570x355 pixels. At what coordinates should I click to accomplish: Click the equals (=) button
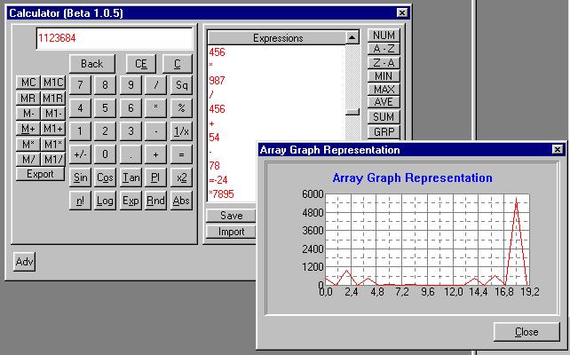(x=181, y=154)
